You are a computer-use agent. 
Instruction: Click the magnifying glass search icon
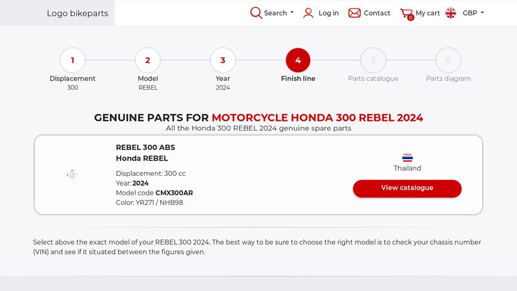coord(256,13)
